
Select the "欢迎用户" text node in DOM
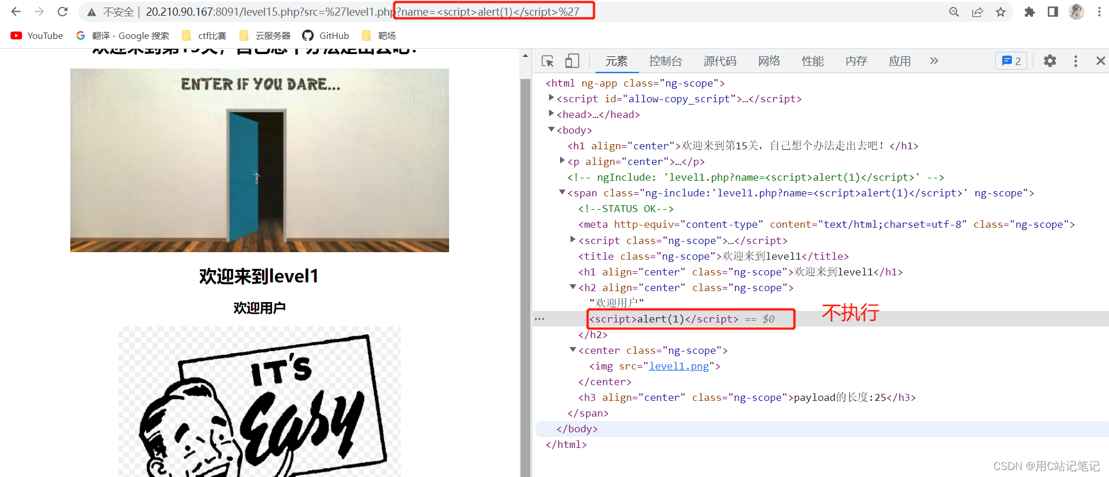tap(616, 303)
